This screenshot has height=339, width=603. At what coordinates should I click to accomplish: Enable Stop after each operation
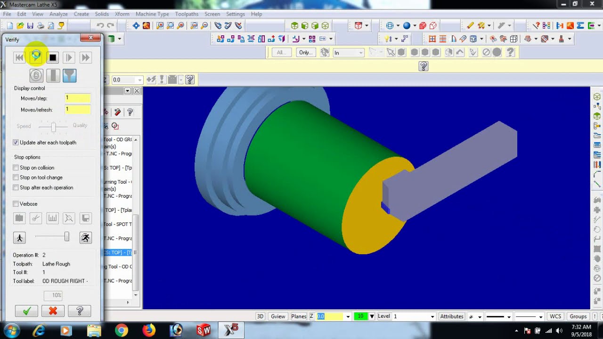click(x=16, y=187)
